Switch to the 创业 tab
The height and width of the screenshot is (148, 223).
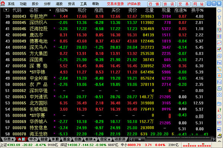click(x=44, y=139)
